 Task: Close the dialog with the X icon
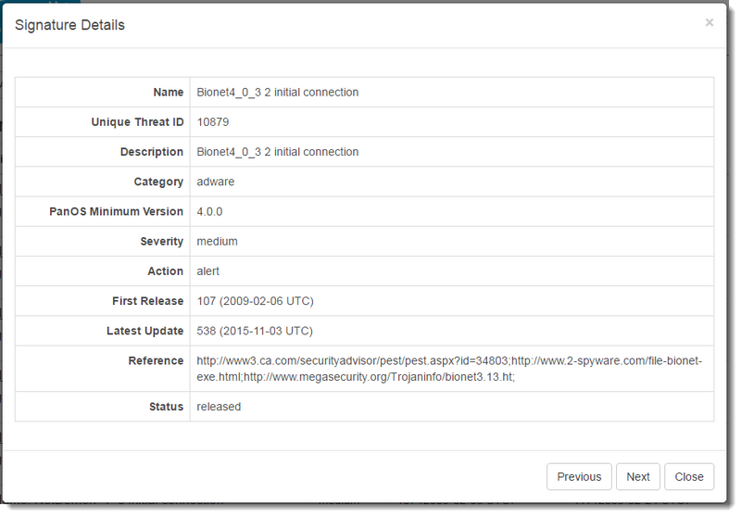pos(710,22)
